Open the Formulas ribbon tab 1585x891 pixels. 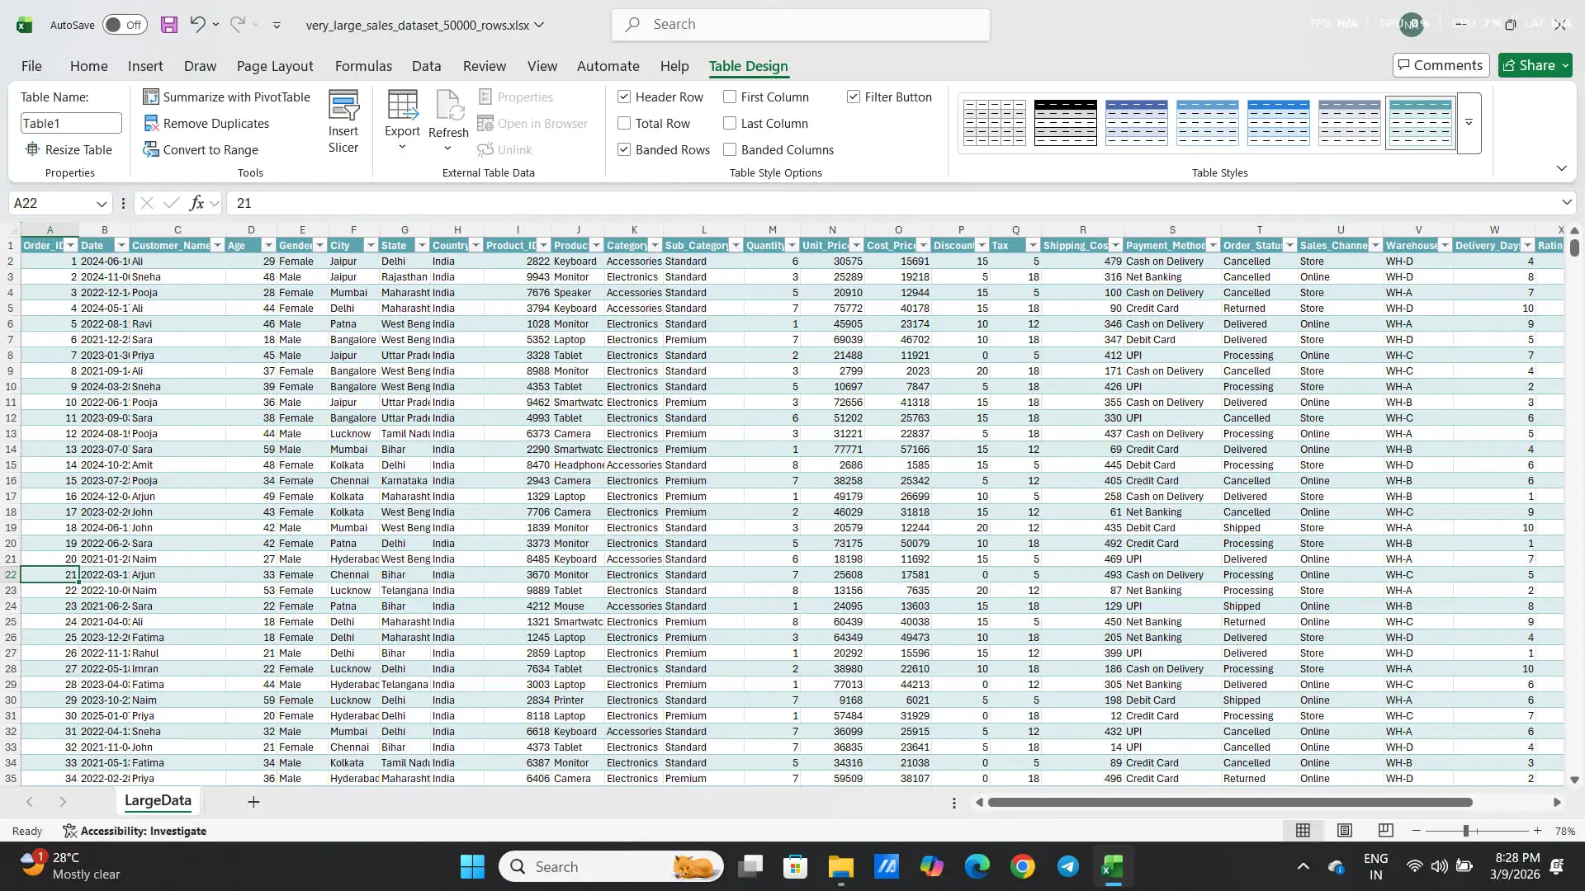pos(363,66)
